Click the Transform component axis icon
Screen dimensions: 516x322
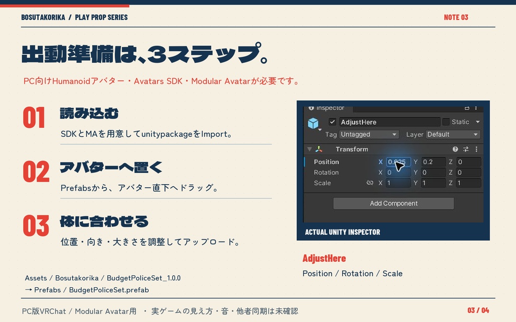click(x=318, y=149)
